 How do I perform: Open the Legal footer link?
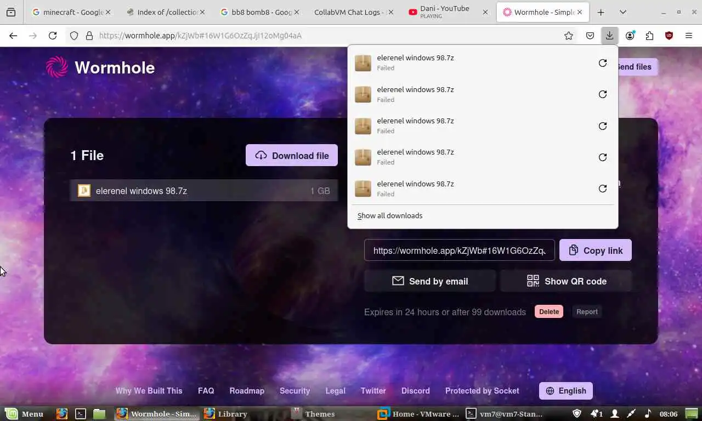[x=336, y=391]
